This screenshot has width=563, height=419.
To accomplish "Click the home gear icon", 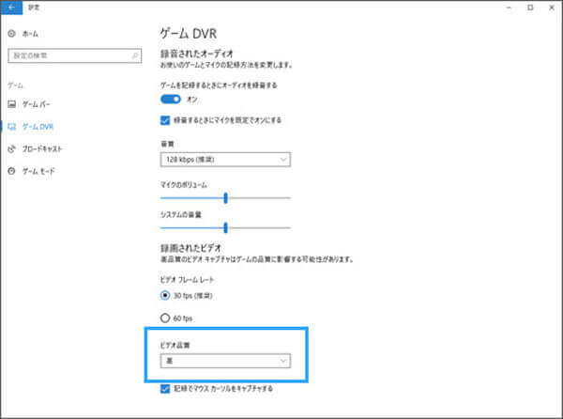I will [x=11, y=34].
